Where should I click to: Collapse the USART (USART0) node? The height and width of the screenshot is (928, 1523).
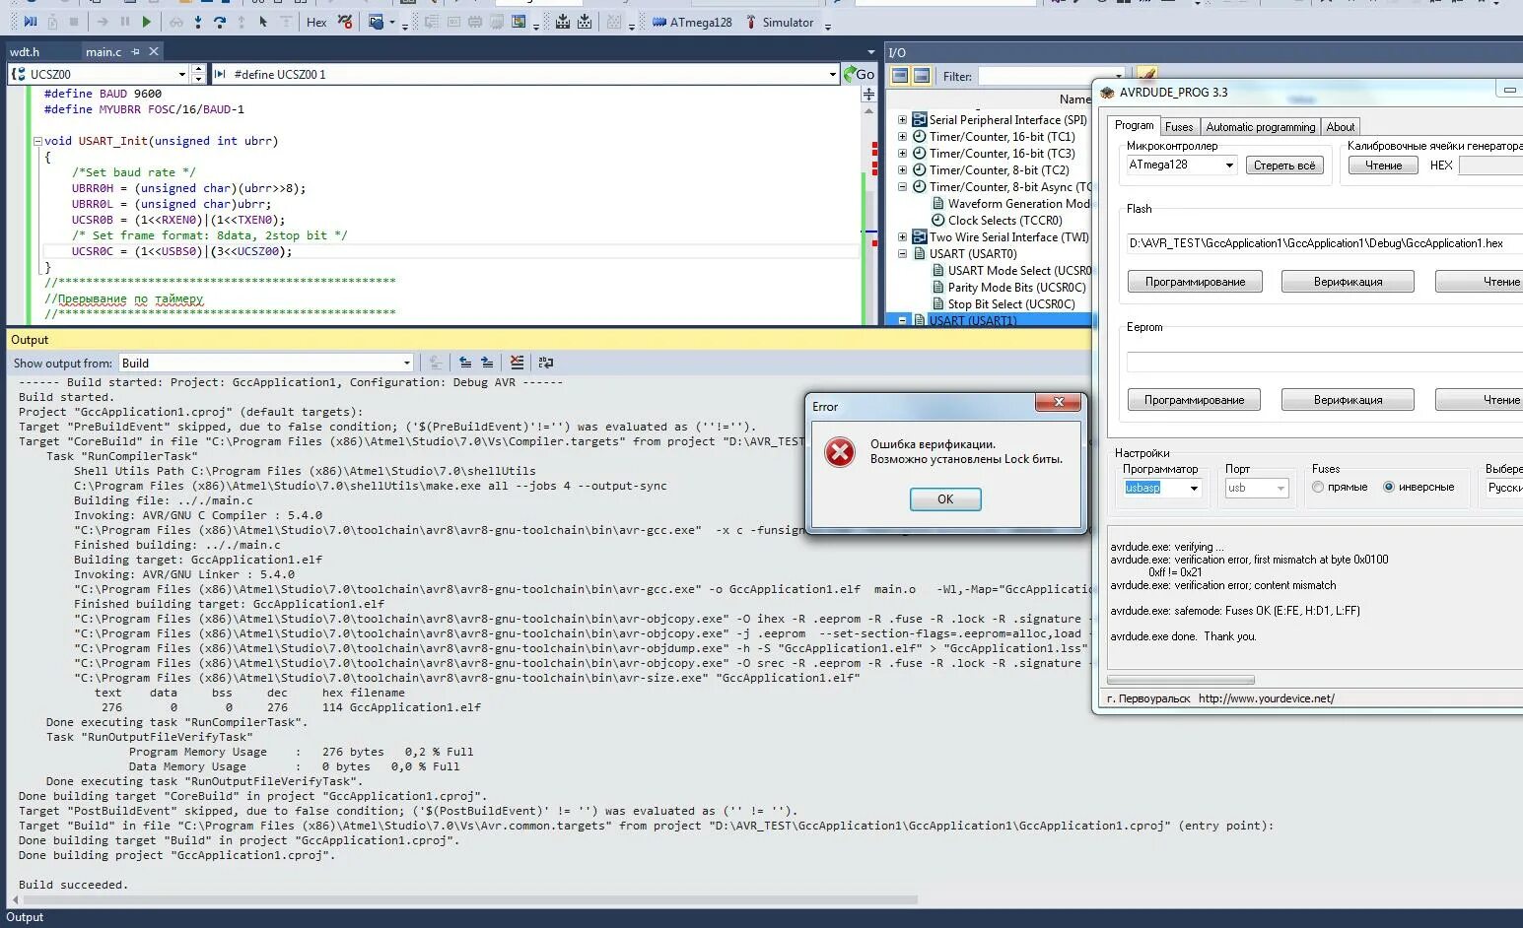[x=902, y=254]
